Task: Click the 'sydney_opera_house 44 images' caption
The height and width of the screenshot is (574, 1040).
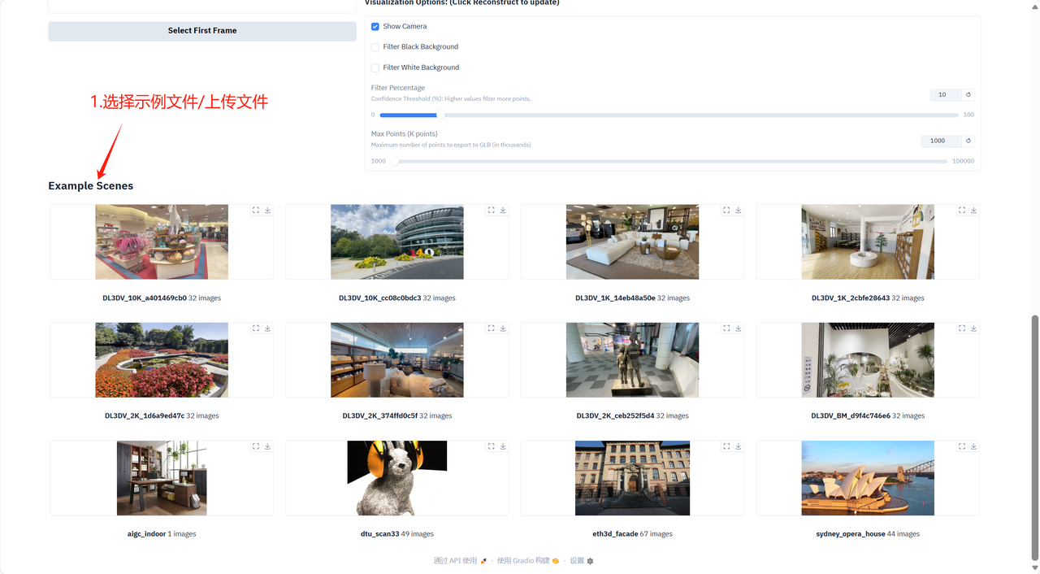Action: [868, 534]
